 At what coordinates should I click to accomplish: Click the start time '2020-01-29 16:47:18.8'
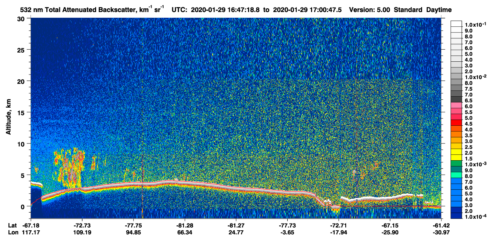click(x=225, y=10)
